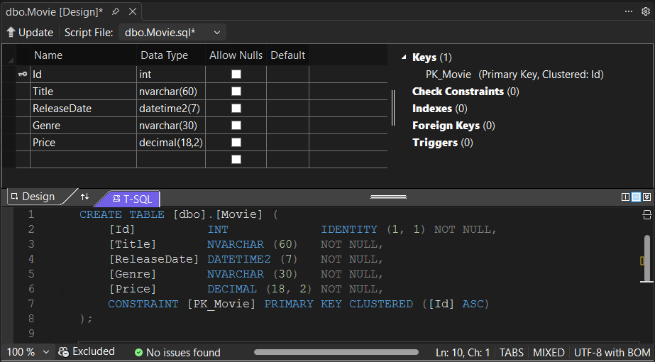Viewport: 655px width, 362px height.
Task: Click the editor split handle icon
Action: (x=646, y=215)
